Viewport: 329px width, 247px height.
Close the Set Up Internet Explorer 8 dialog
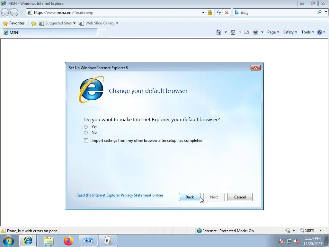coord(255,68)
